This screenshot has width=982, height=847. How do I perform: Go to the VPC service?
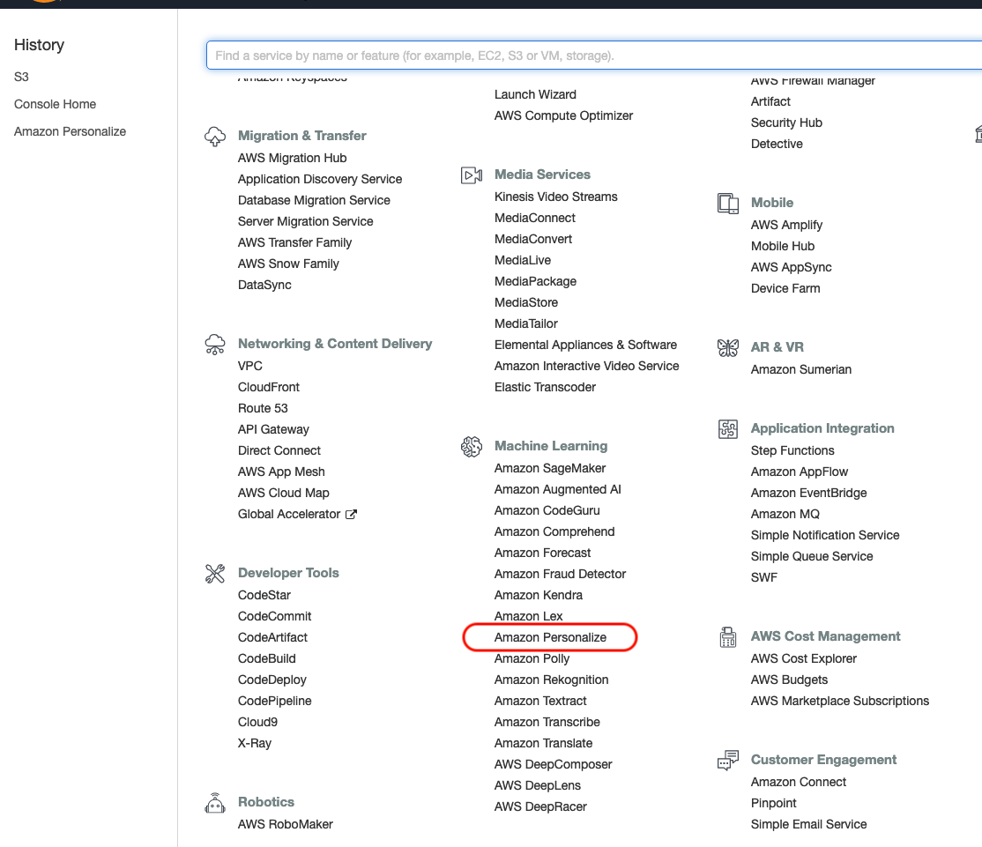tap(249, 366)
